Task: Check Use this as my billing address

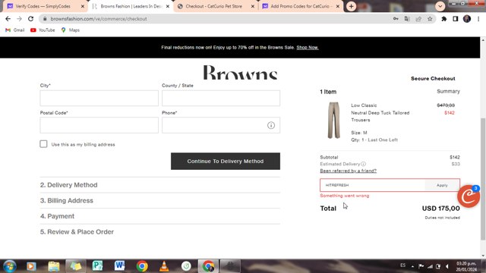Action: pyautogui.click(x=43, y=144)
